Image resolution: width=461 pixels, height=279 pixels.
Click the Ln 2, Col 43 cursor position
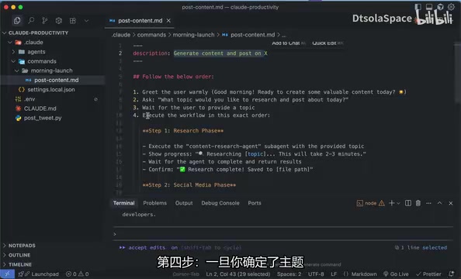(237, 274)
